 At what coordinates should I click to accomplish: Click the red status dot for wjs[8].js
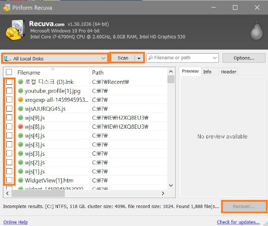coord(21,127)
